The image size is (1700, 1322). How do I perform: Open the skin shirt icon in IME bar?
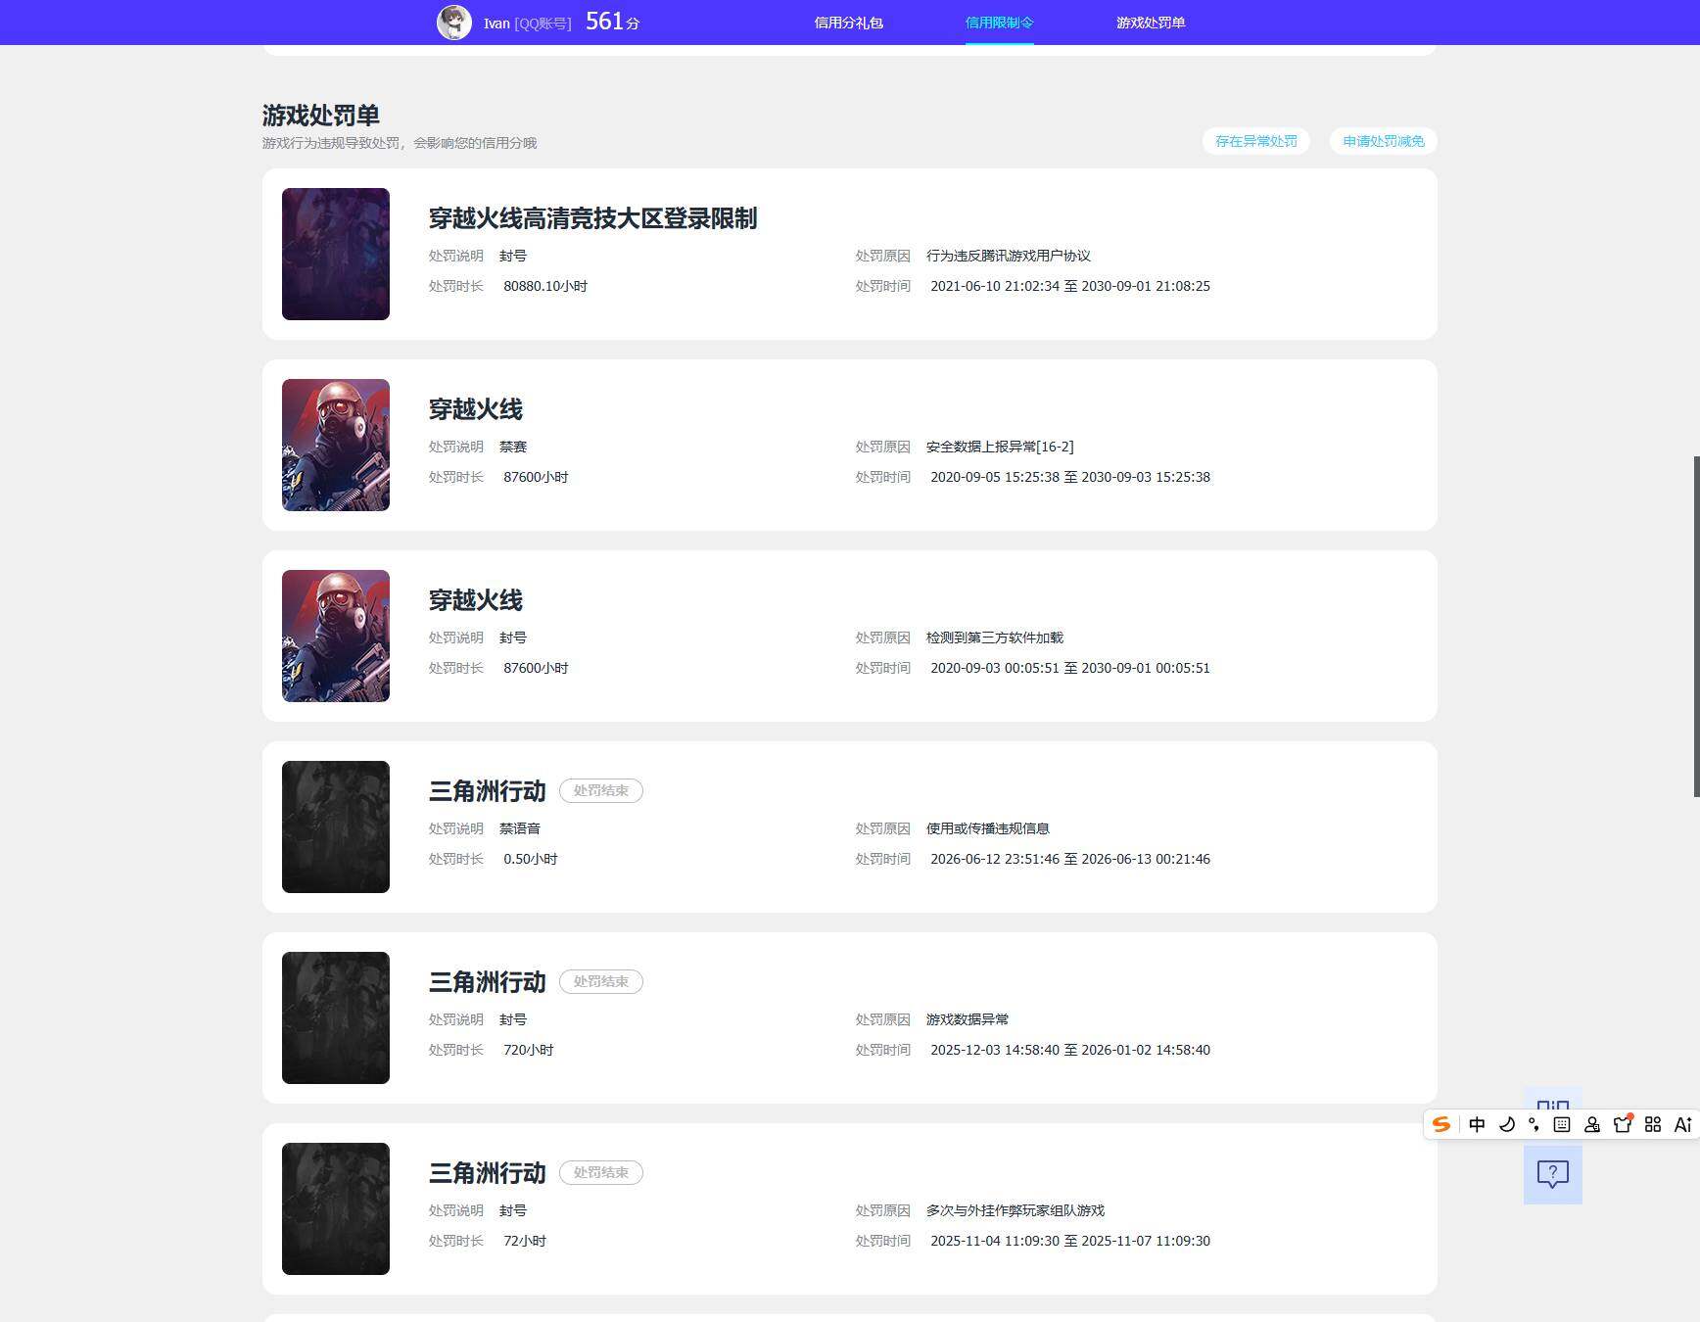click(x=1623, y=1123)
